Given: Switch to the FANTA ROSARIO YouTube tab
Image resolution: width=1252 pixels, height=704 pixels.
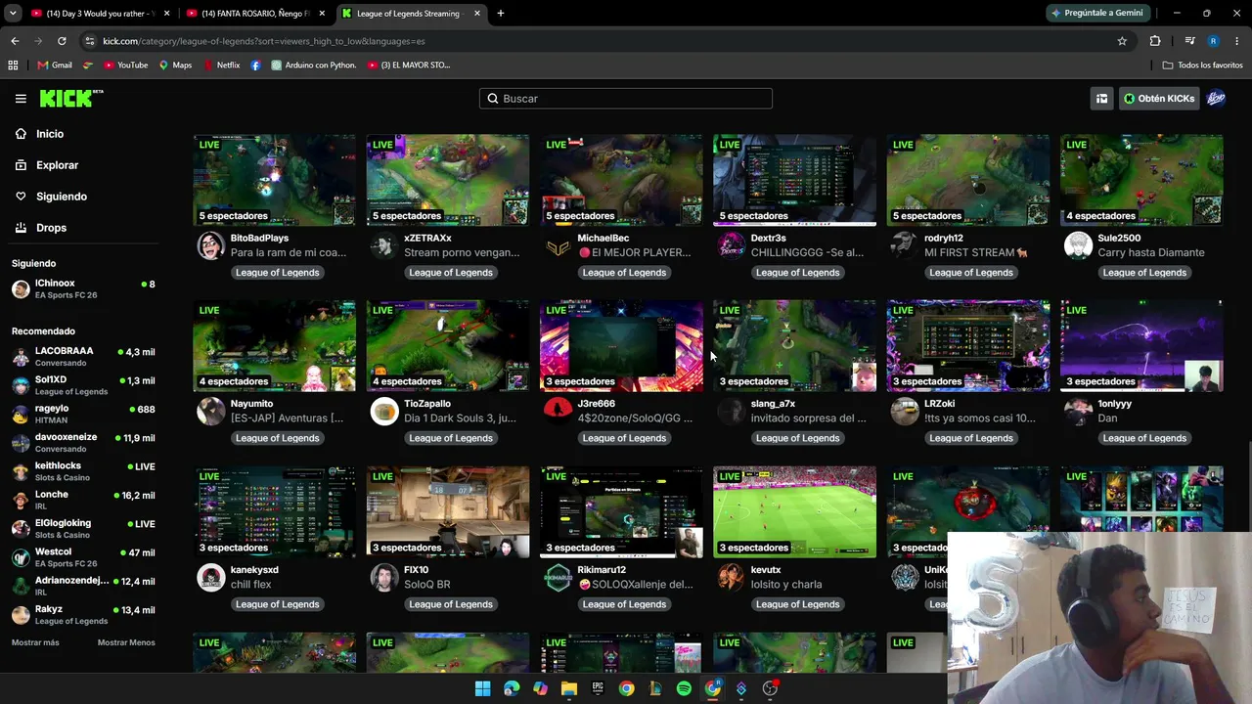Looking at the screenshot, I should point(255,14).
